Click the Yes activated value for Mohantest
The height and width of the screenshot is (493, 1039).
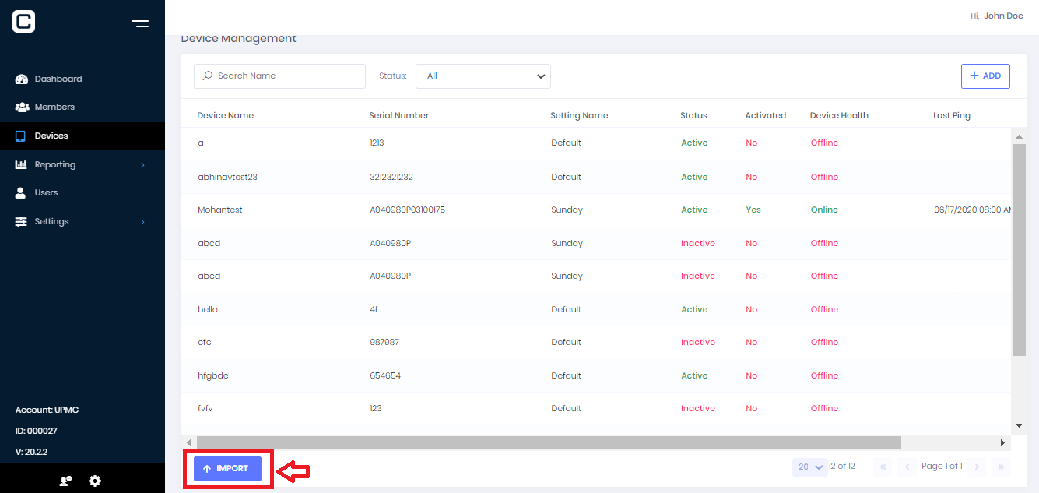point(753,210)
